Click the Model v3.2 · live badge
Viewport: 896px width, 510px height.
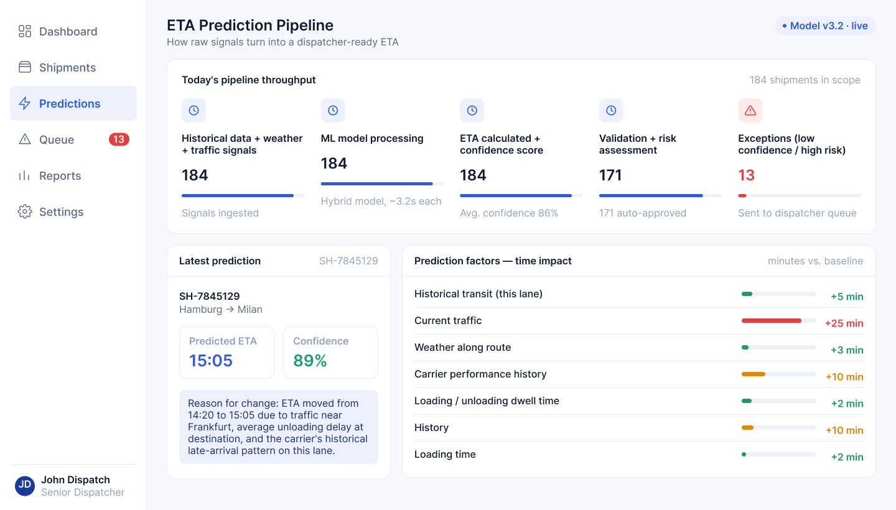(825, 25)
